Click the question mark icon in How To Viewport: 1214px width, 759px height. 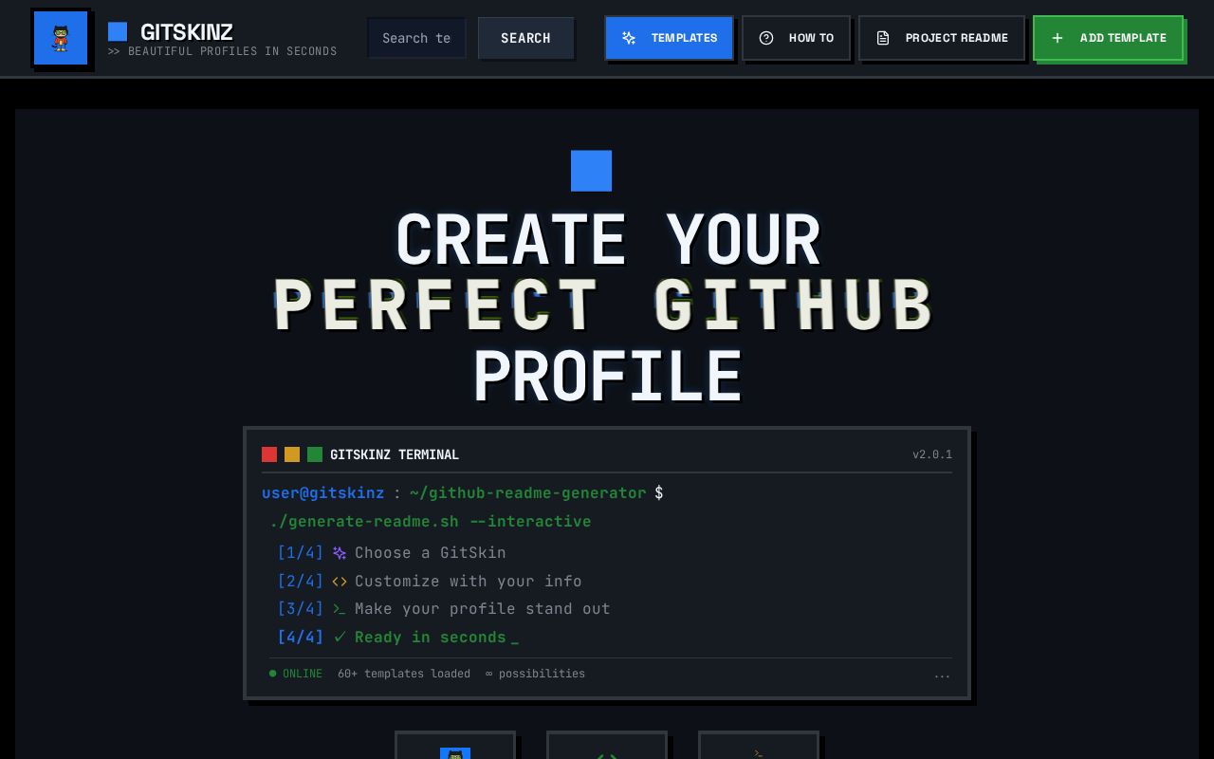[766, 38]
